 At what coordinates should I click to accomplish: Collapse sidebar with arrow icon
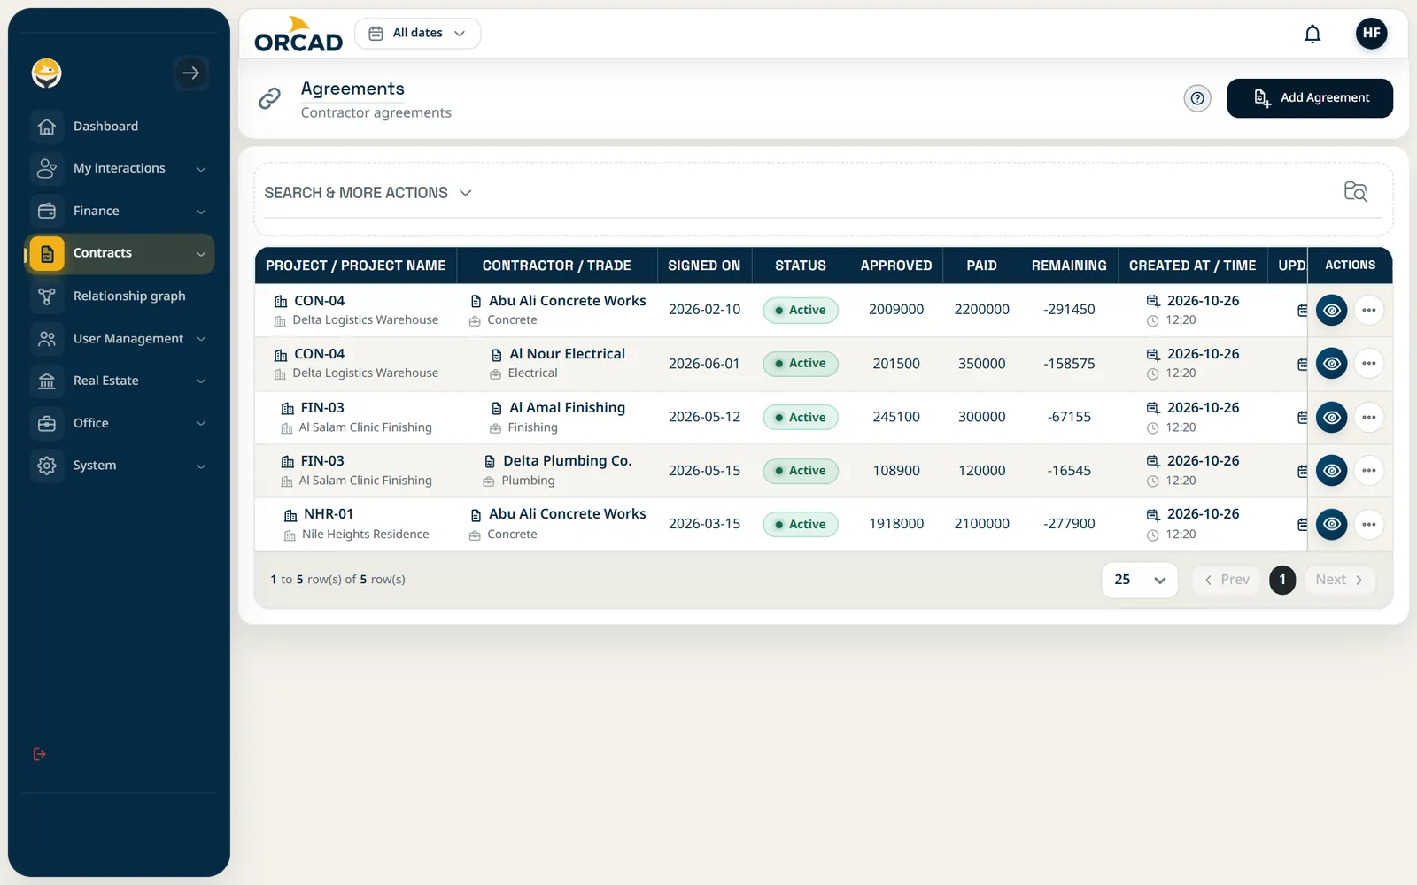pos(191,73)
